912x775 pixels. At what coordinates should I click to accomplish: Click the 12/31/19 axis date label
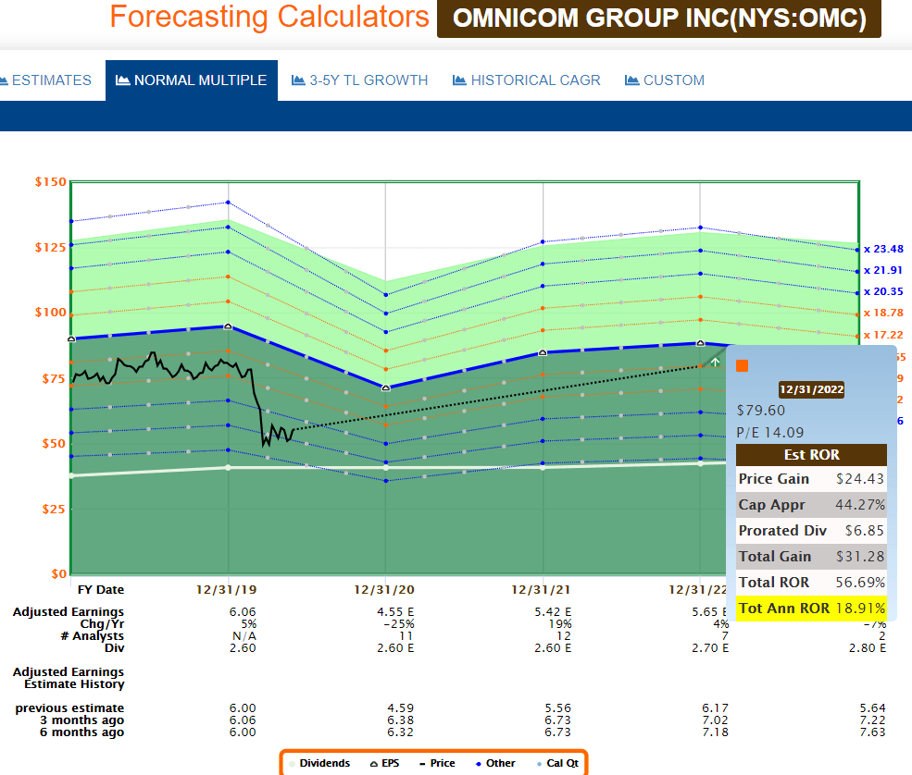pos(226,590)
